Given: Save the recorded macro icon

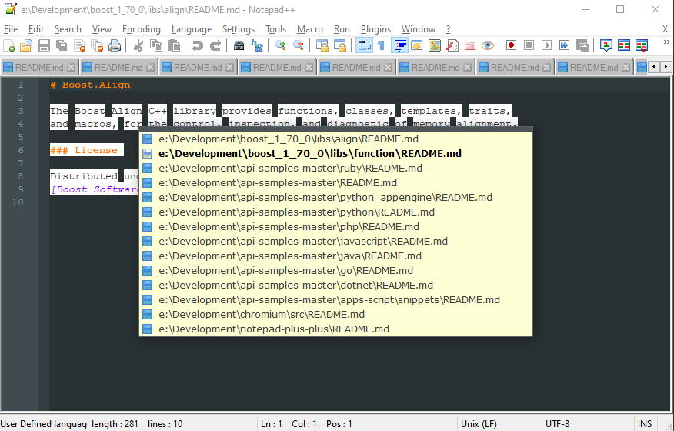Looking at the screenshot, I should [x=582, y=45].
